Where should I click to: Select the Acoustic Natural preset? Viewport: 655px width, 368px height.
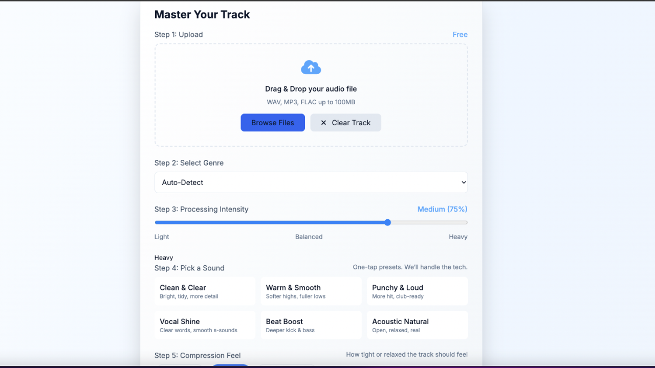417,325
